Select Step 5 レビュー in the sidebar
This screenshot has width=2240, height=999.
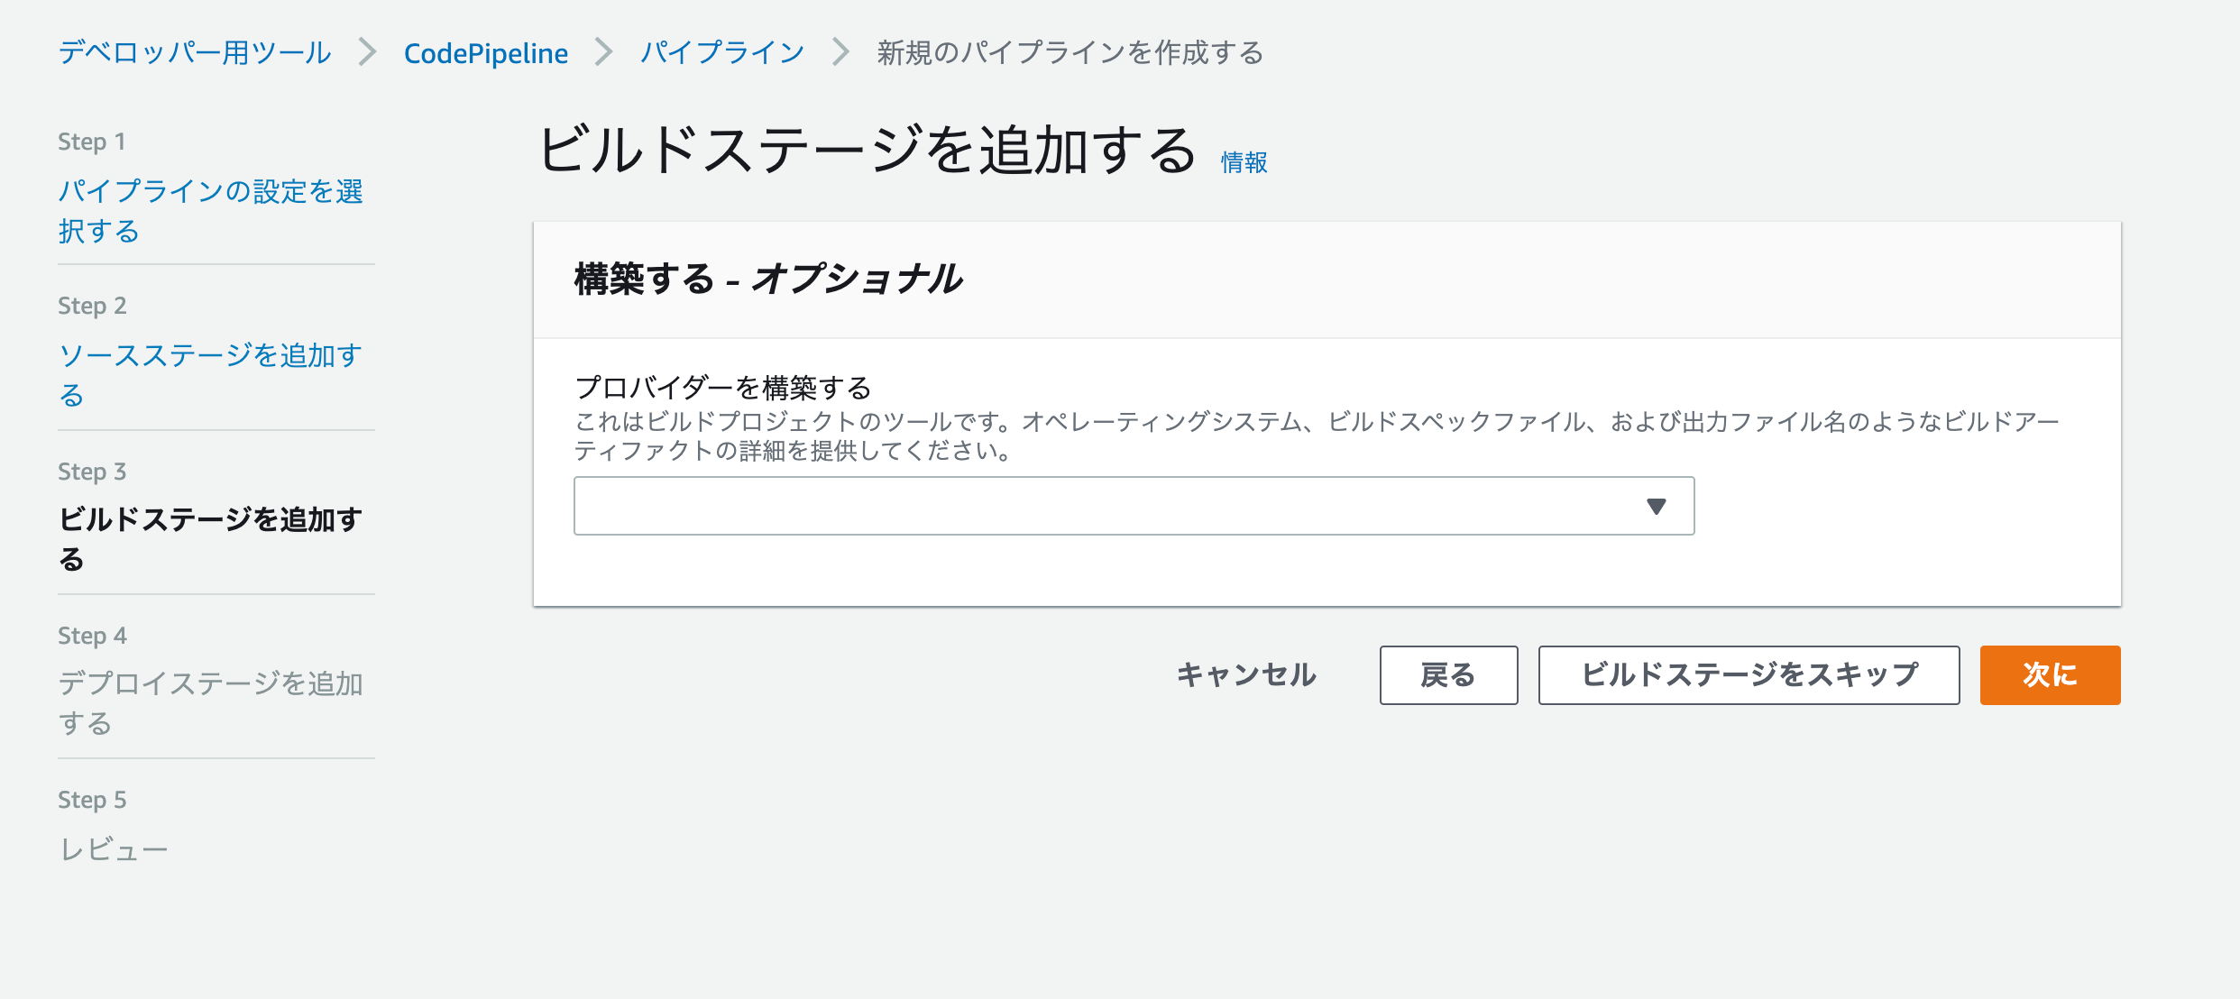click(113, 848)
